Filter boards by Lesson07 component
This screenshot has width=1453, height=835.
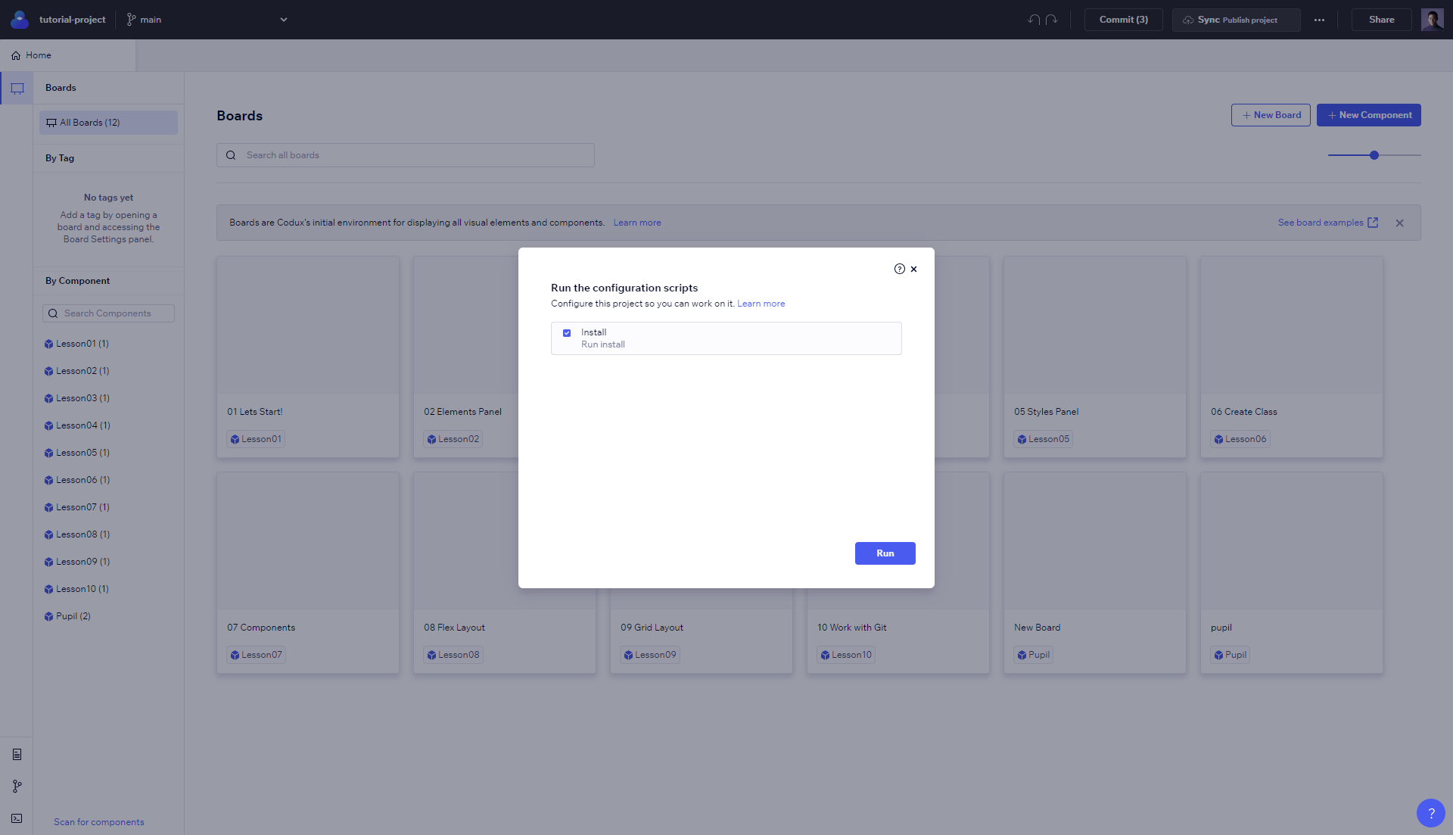click(x=76, y=507)
